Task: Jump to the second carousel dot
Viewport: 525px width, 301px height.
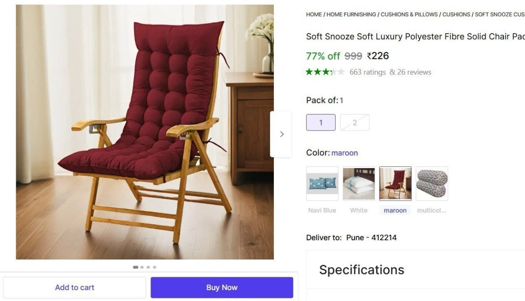Action: [x=142, y=267]
